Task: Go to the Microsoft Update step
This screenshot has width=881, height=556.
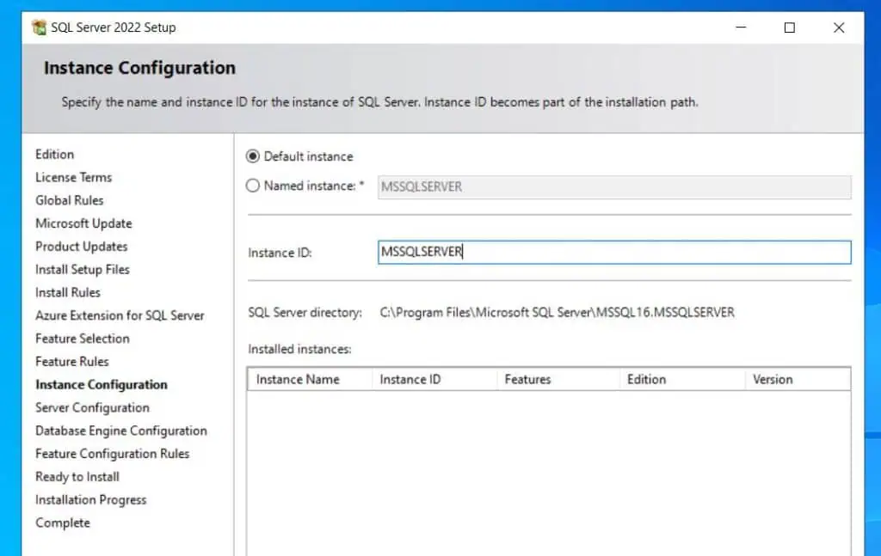Action: coord(83,223)
